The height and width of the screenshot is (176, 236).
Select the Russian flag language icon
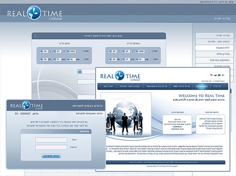pos(216,75)
